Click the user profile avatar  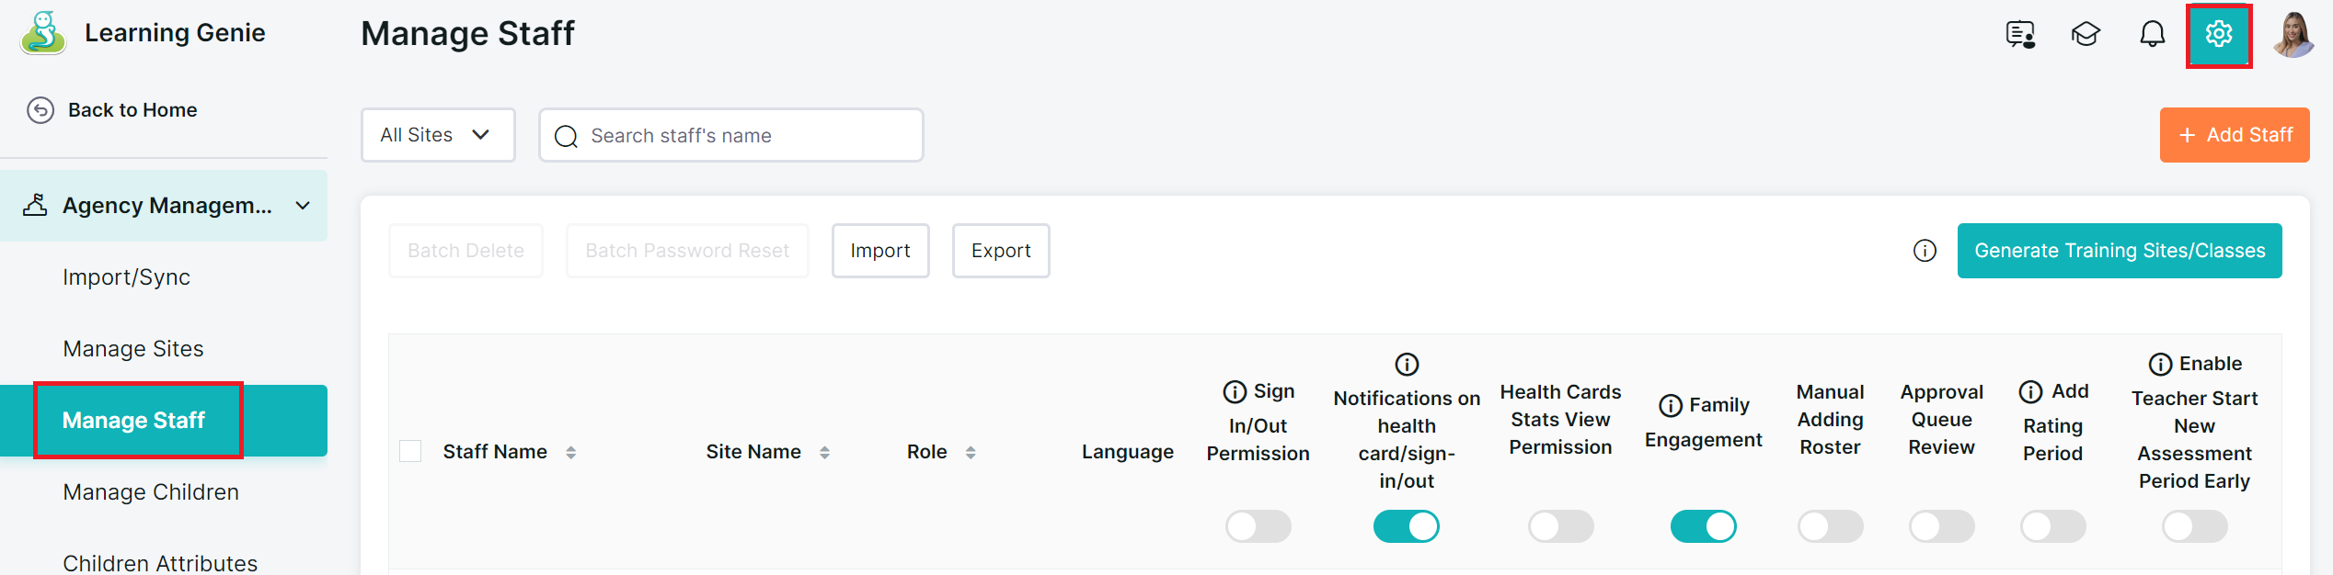point(2293,35)
